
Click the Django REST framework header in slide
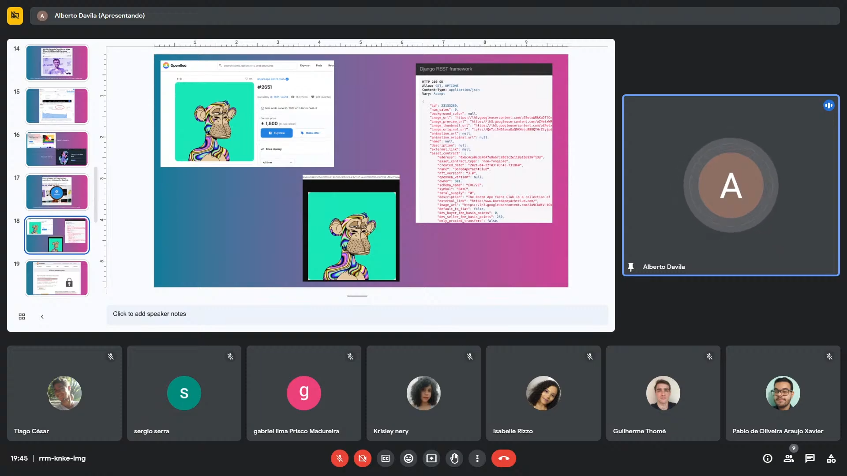point(484,69)
